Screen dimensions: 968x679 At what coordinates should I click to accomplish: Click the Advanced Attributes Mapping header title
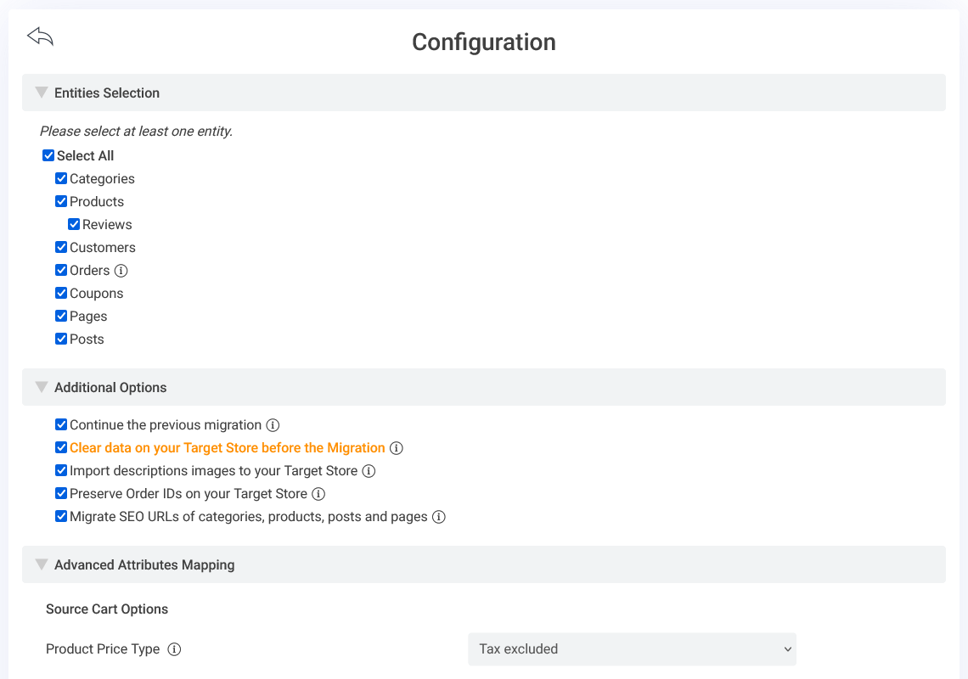pyautogui.click(x=144, y=565)
